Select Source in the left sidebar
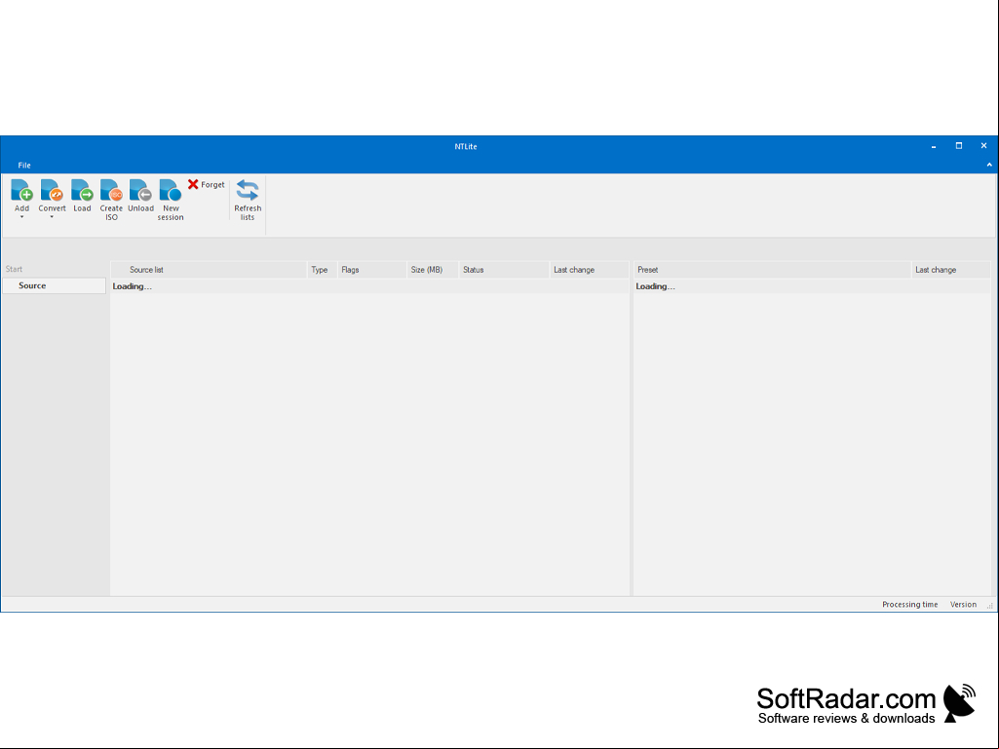999x749 pixels. [x=55, y=286]
